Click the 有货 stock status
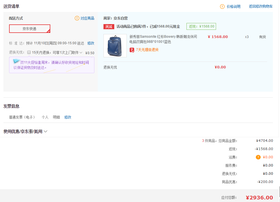This screenshot has height=202, width=280. [262, 37]
